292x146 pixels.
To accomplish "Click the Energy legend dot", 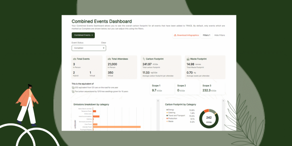I will pos(167,110).
